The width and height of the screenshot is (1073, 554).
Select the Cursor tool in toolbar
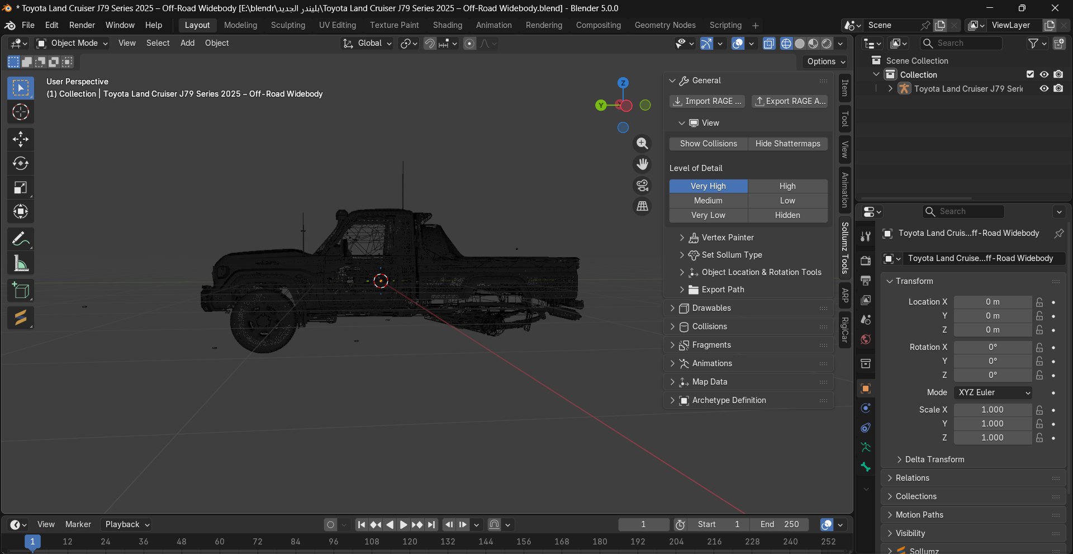21,112
